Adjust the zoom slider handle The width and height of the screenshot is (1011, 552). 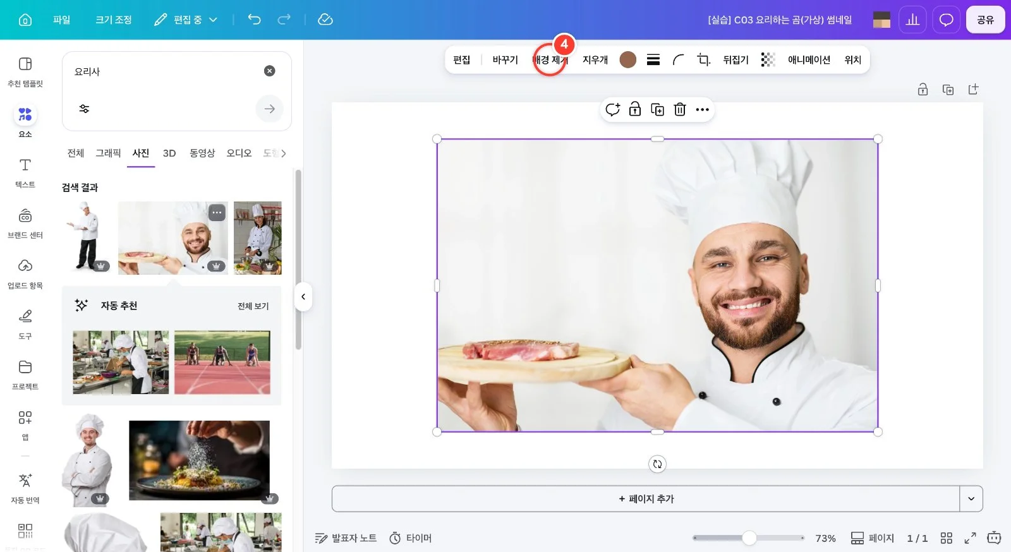point(749,537)
